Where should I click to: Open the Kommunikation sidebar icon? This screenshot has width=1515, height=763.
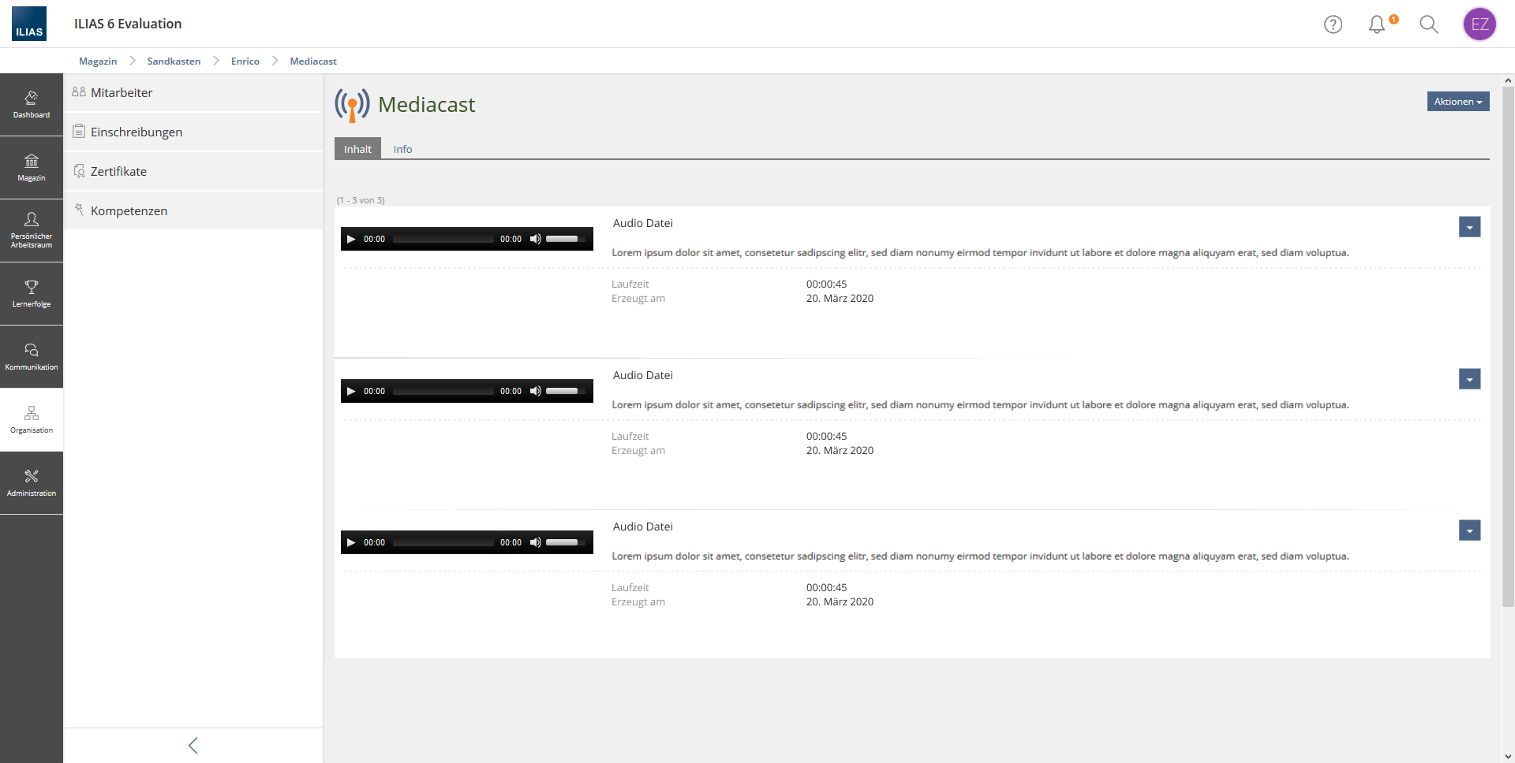pos(32,357)
